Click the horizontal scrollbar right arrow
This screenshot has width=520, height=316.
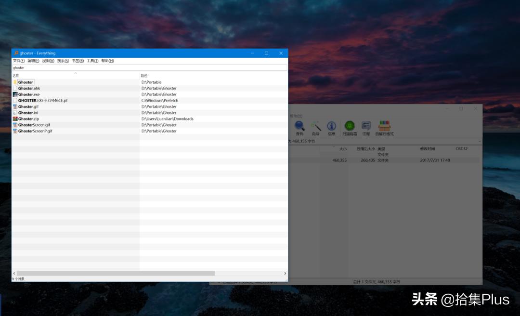tap(285, 274)
